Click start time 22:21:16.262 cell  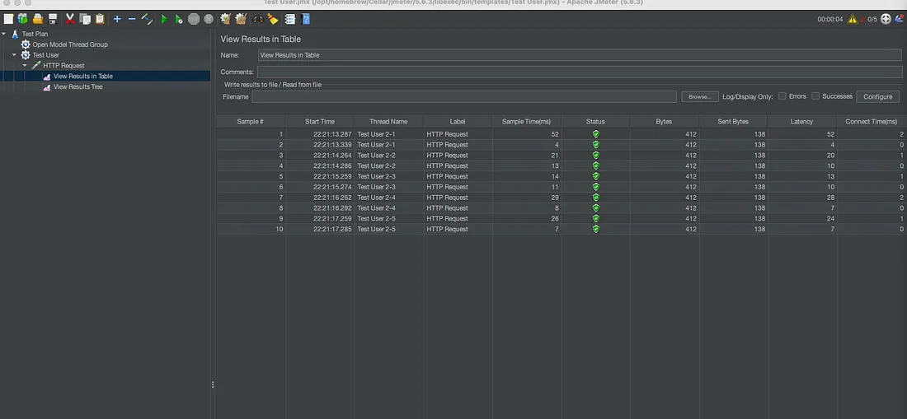click(x=320, y=198)
